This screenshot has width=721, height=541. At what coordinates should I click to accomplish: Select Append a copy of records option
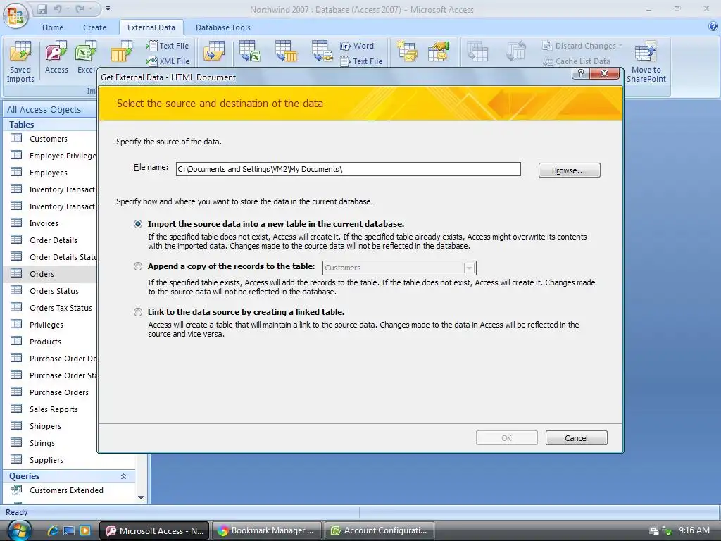[138, 266]
